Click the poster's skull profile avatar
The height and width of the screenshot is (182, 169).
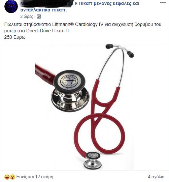point(11,6)
